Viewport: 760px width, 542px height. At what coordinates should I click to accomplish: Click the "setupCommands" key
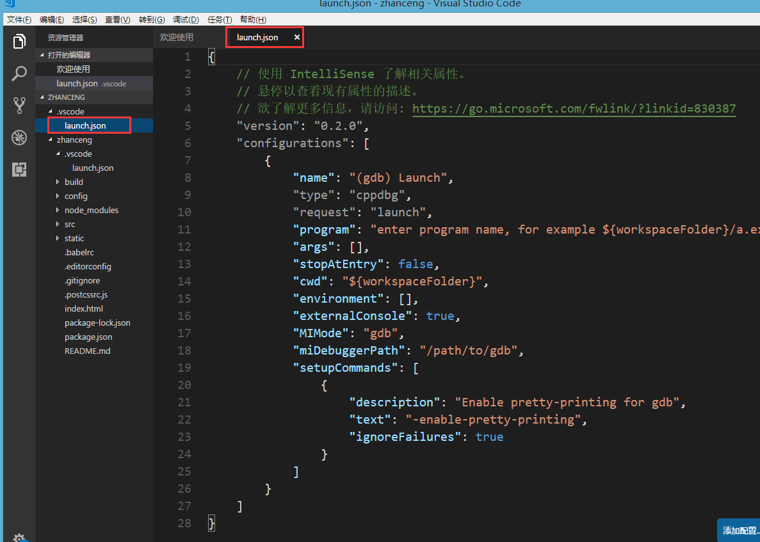tap(345, 368)
